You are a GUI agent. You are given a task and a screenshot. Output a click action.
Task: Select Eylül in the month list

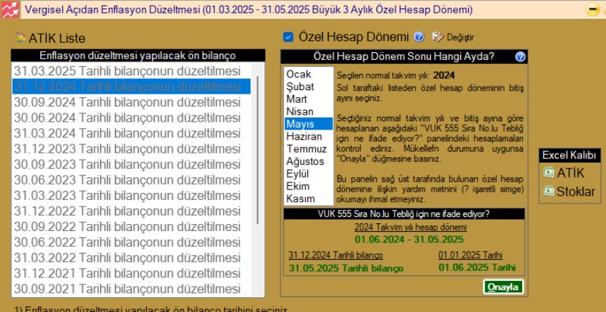(309, 174)
